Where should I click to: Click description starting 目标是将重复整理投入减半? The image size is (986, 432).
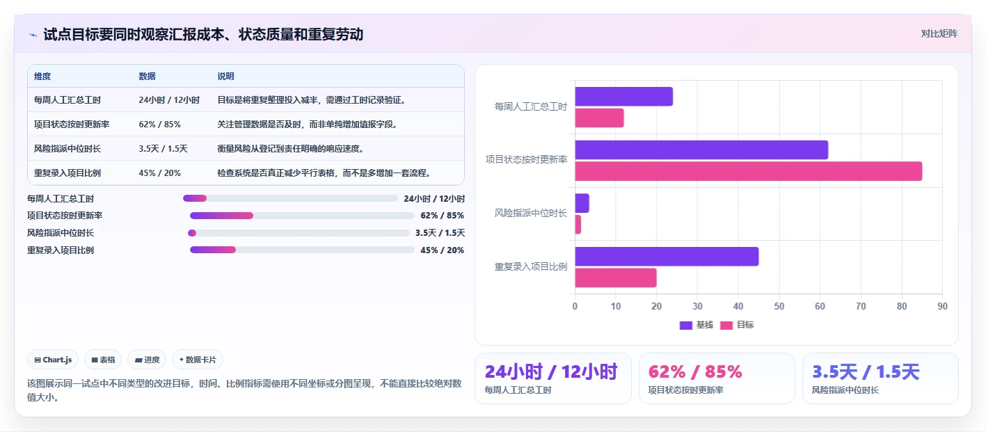point(311,100)
